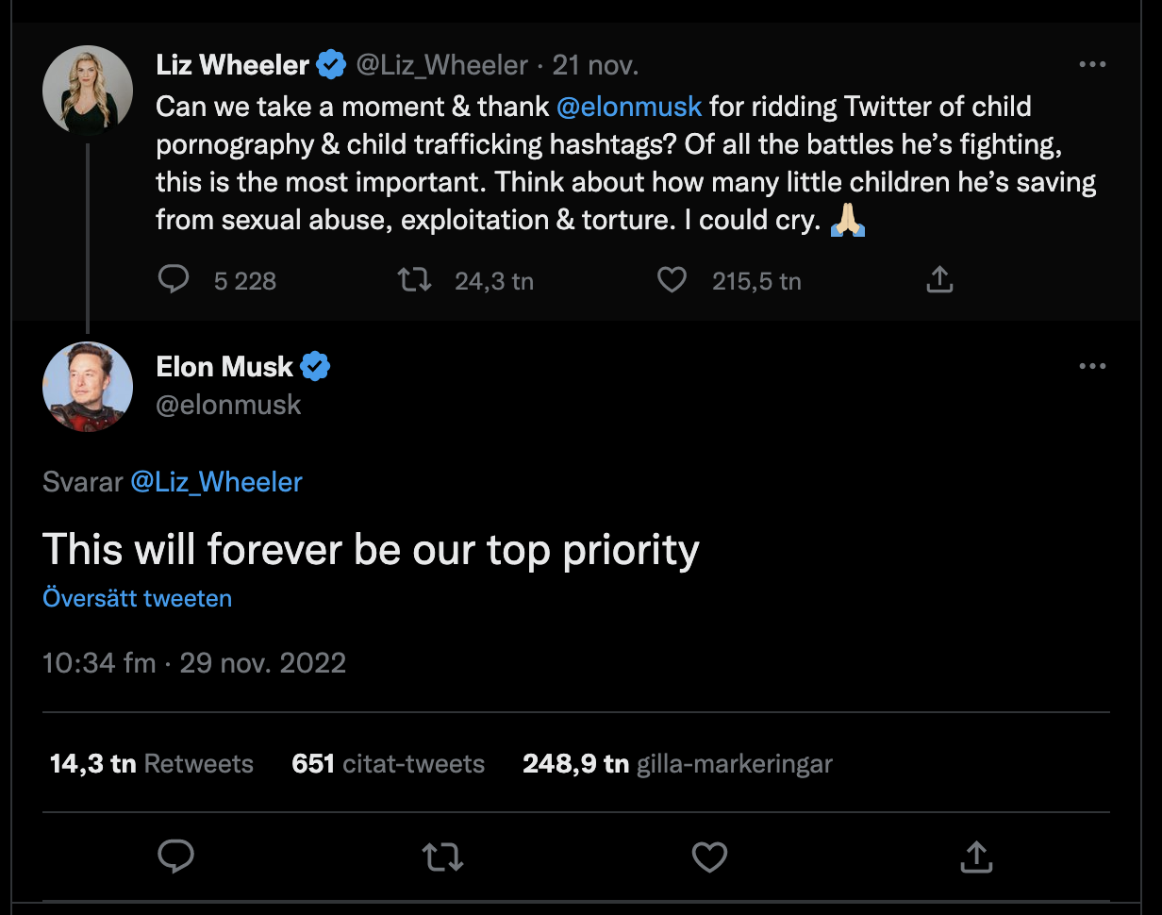1162x915 pixels.
Task: Open more options on Liz Wheeler's tweet
Action: 1091,65
